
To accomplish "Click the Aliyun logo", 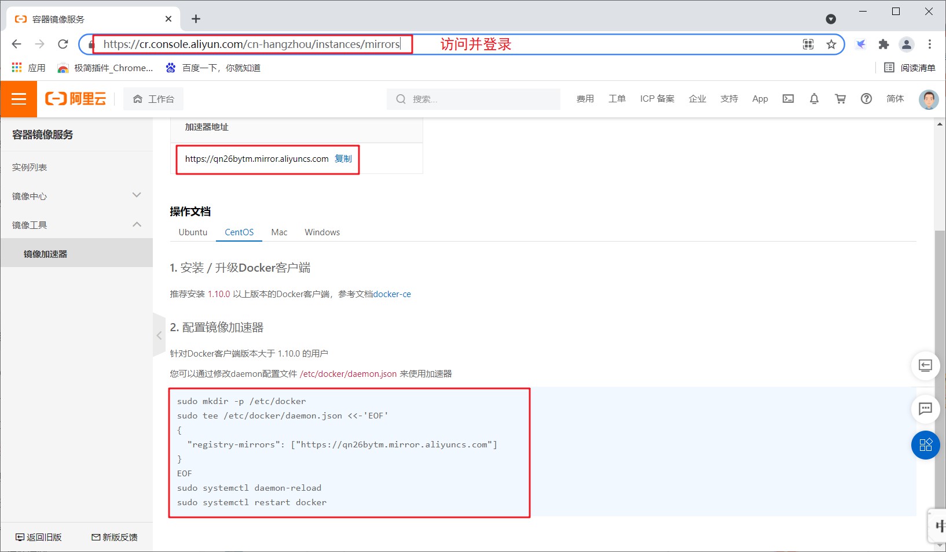I will coord(76,99).
